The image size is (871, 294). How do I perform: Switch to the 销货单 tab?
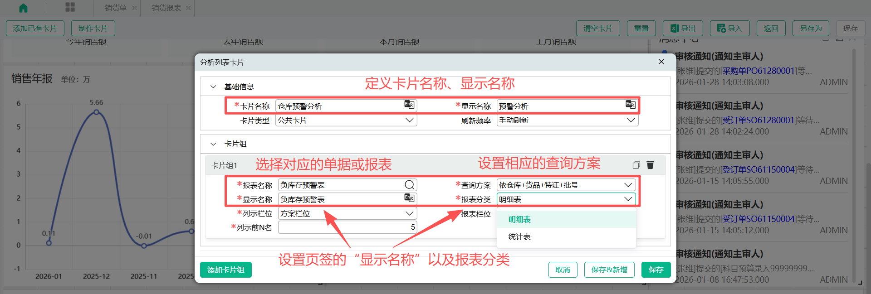[115, 8]
